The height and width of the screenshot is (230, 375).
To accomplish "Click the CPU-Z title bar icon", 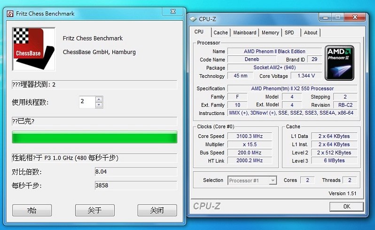I will click(x=193, y=19).
